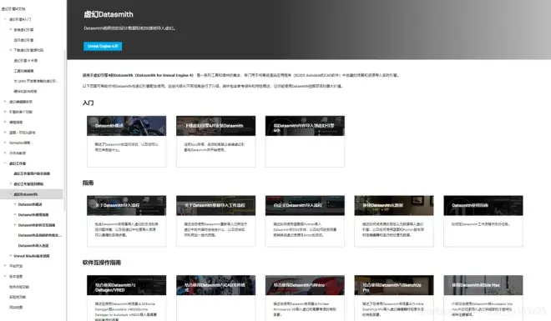Image resolution: width=551 pixels, height=321 pixels.
Task: Expand the Unreal Studio release notes tree node
Action: 11,256
